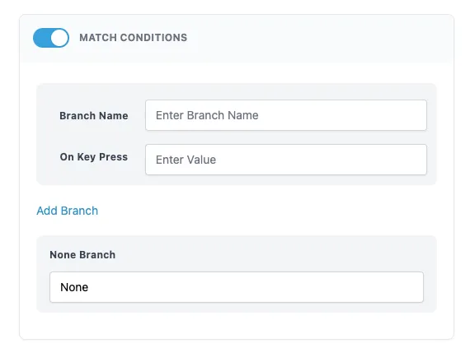Click the blue portion of the toggle

[41, 38]
